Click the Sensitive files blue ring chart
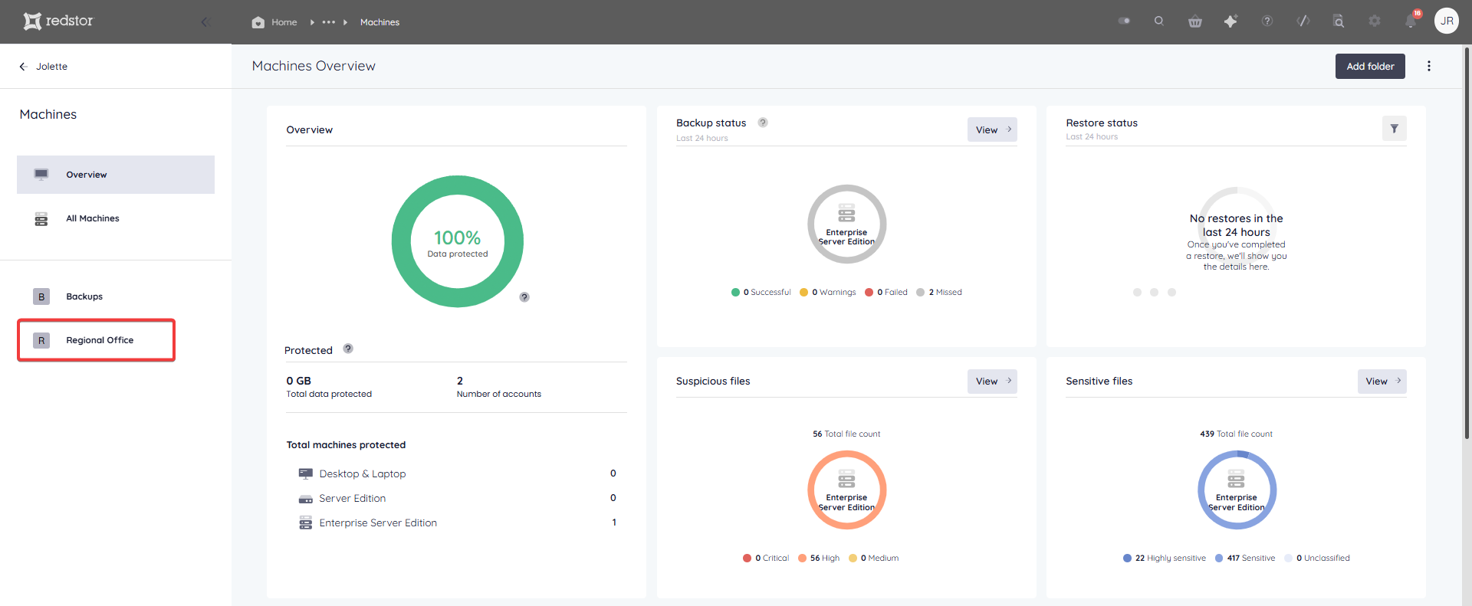1472x606 pixels. pos(1237,490)
